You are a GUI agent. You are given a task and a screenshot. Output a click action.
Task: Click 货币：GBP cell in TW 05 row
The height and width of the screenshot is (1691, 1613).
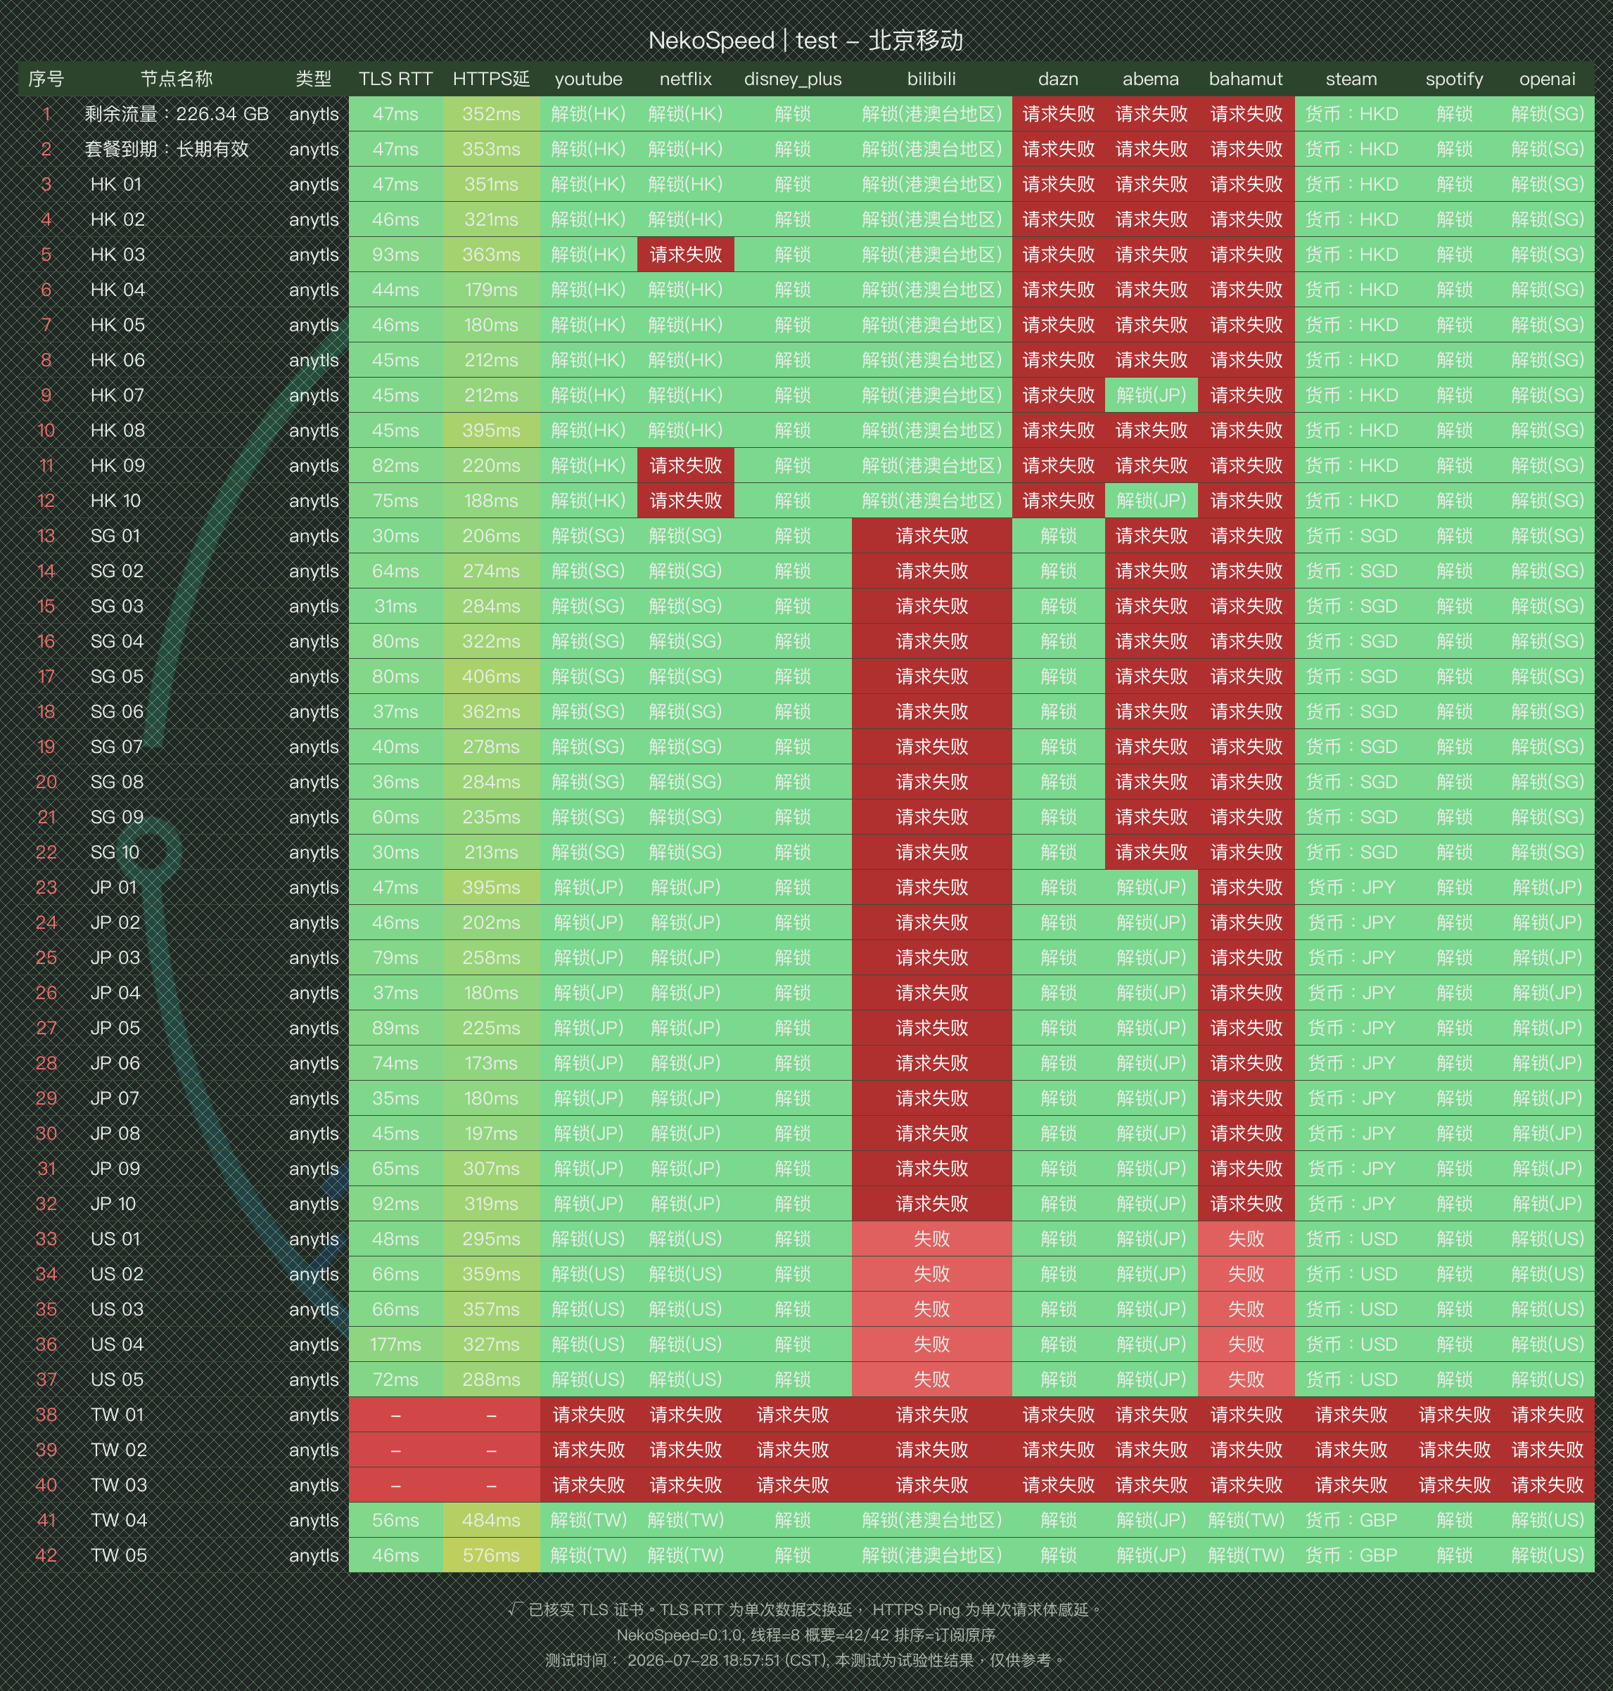pyautogui.click(x=1351, y=1555)
